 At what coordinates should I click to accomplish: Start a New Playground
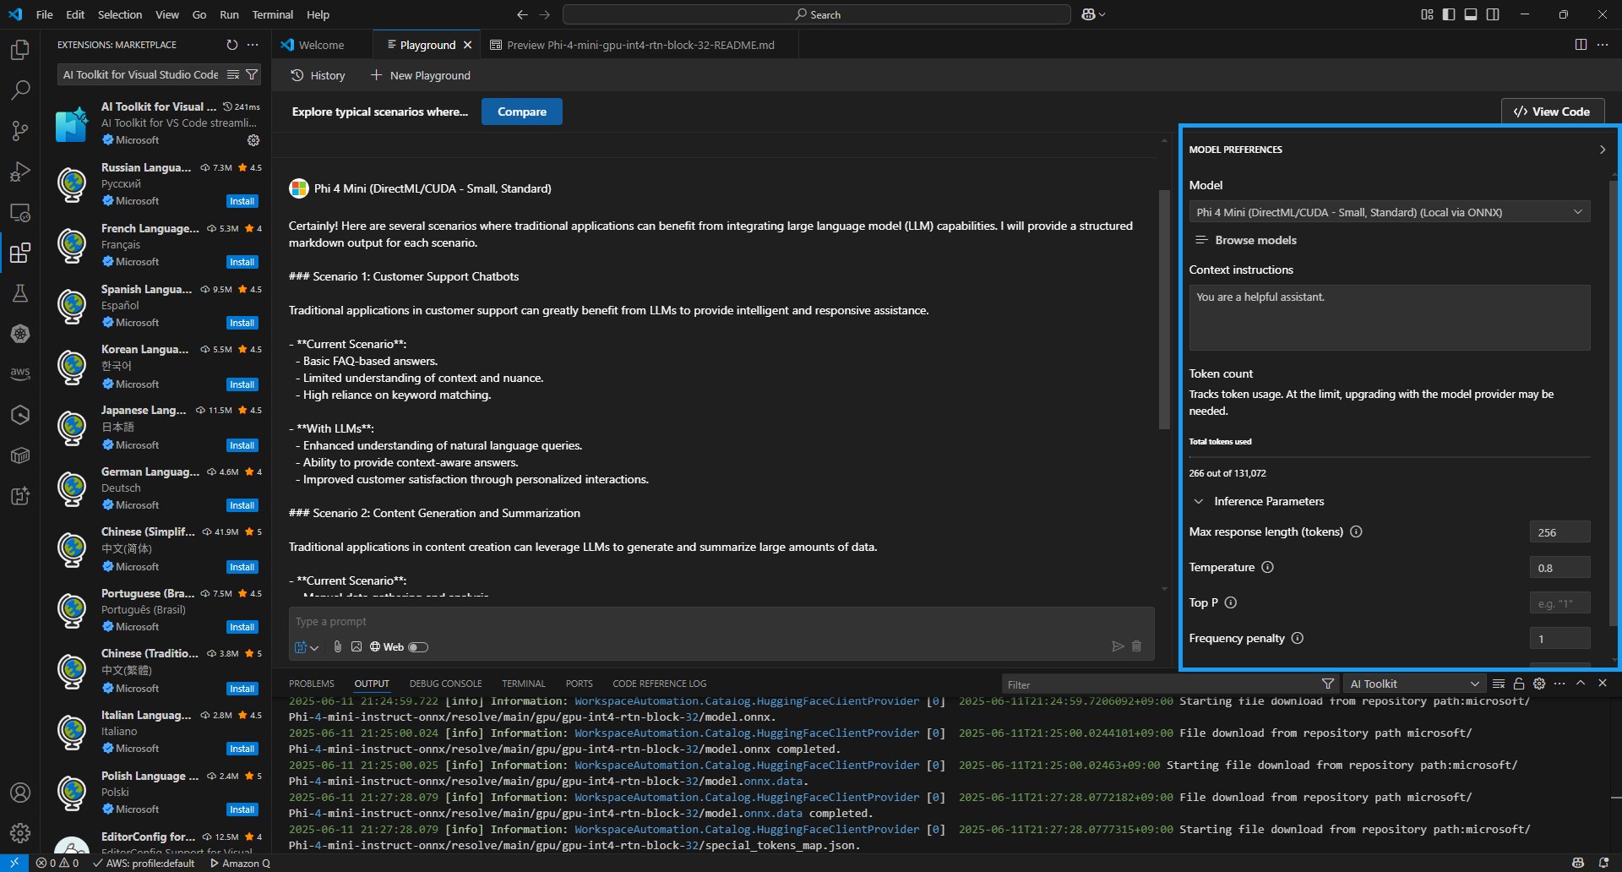pyautogui.click(x=421, y=75)
